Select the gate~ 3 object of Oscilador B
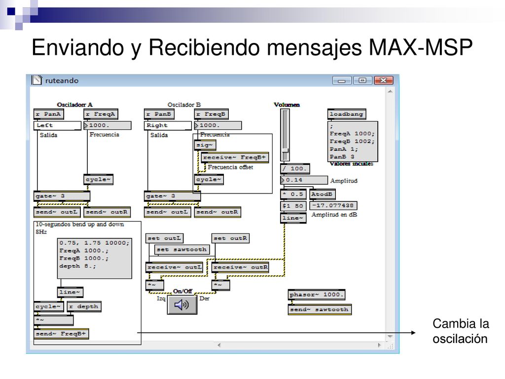505x379 pixels. 172,196
